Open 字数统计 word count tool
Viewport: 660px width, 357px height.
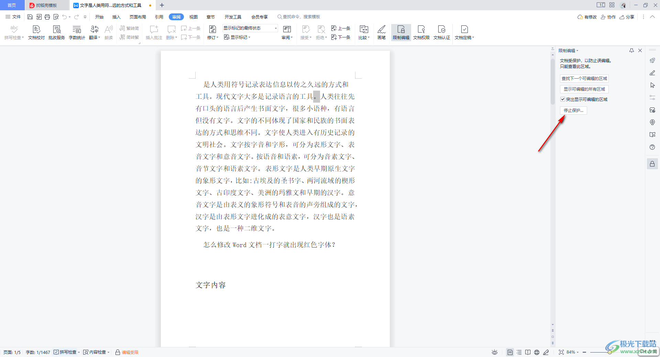pos(77,33)
